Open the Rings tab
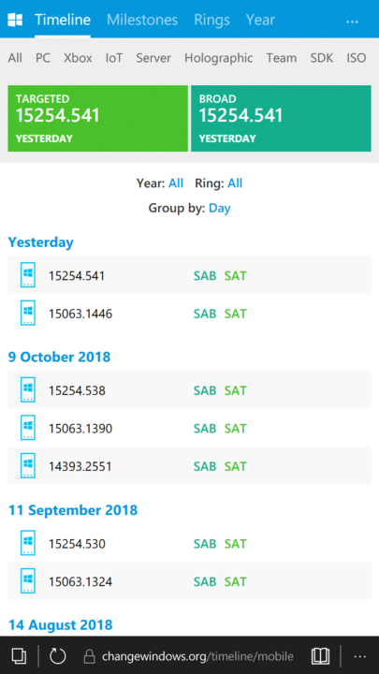 [211, 20]
